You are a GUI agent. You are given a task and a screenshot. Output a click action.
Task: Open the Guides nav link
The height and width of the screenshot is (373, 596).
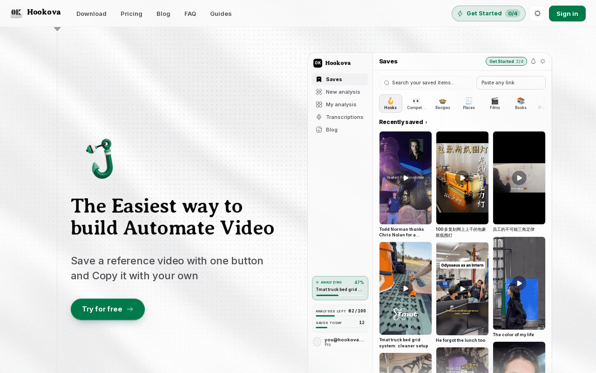pos(221,14)
